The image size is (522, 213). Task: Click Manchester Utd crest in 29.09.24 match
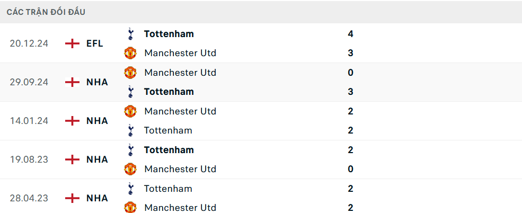pos(130,73)
